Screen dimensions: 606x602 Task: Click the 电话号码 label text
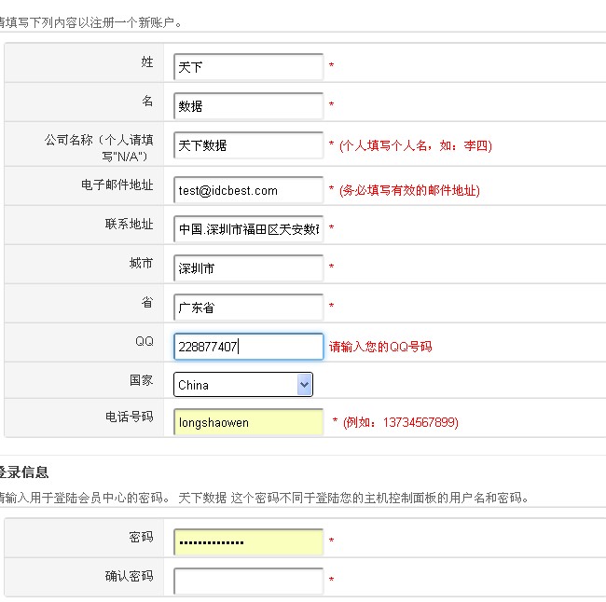[129, 417]
